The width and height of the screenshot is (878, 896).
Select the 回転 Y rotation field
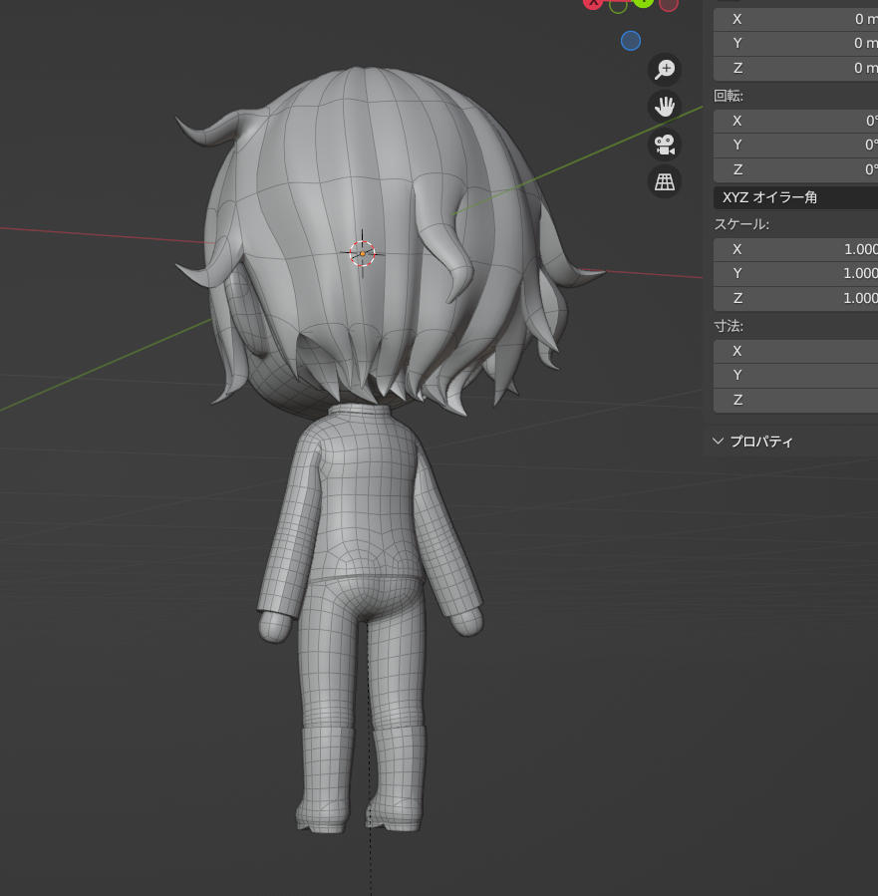(795, 145)
